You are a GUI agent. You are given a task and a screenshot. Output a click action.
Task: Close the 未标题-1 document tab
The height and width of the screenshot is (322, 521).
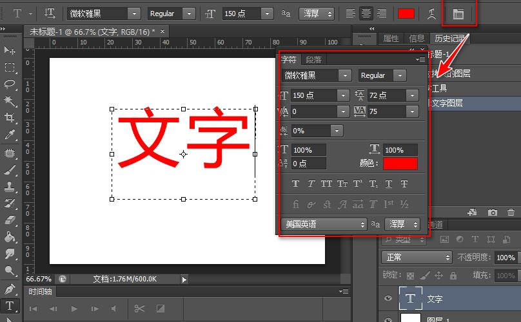coord(162,31)
